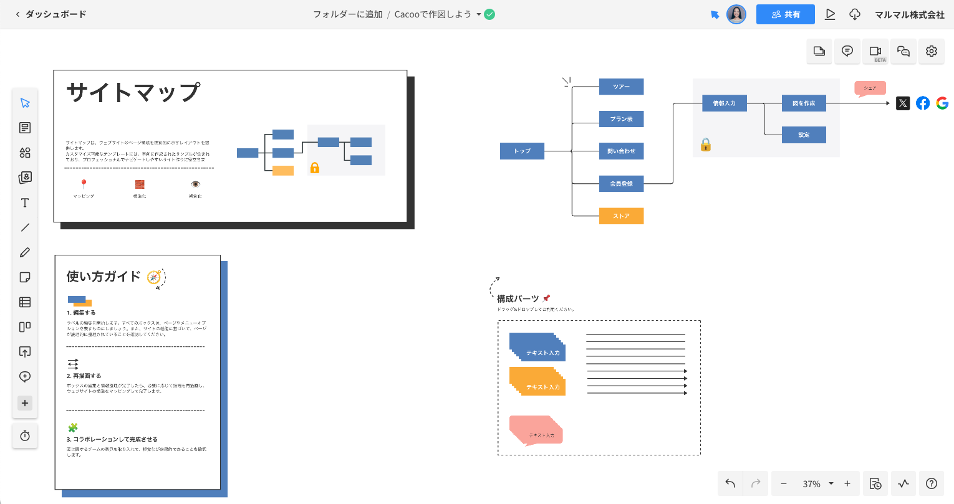
Task: Open the shapes library tool
Action: click(25, 153)
